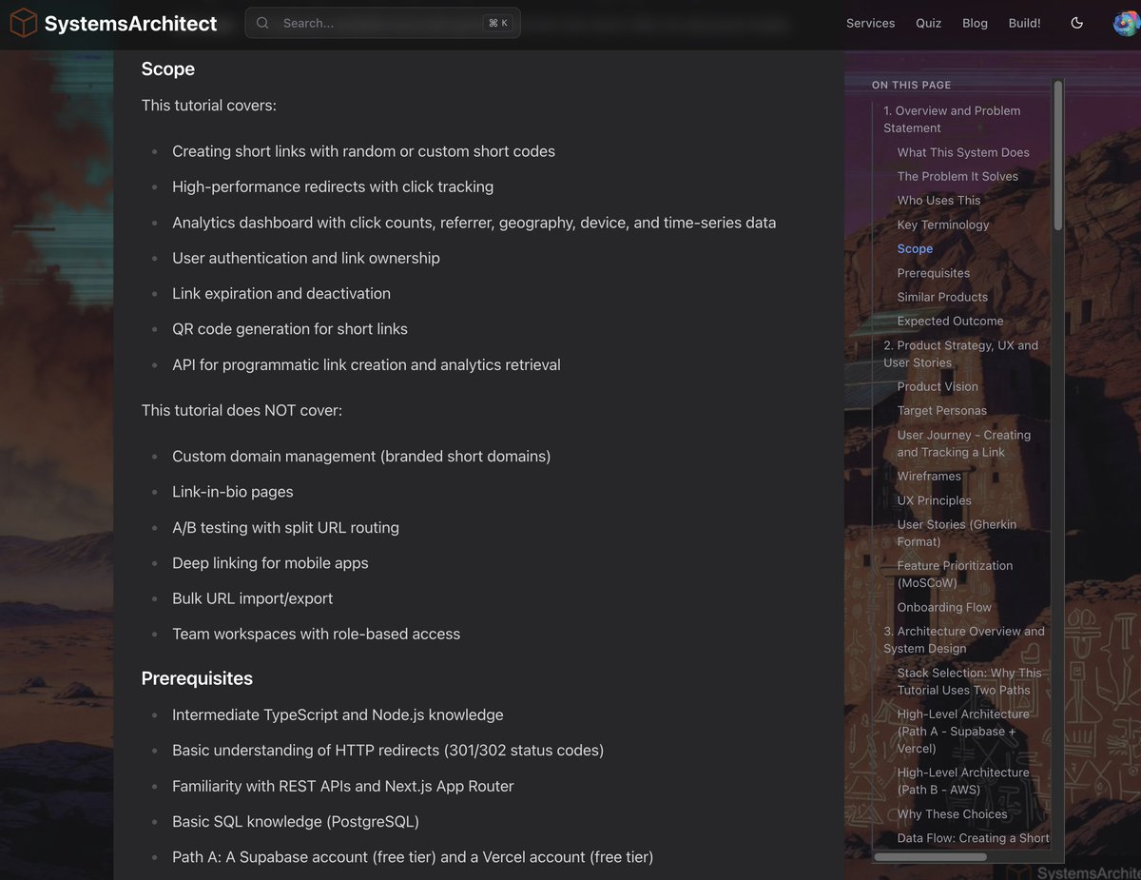Click the search magnifier icon

pyautogui.click(x=262, y=23)
